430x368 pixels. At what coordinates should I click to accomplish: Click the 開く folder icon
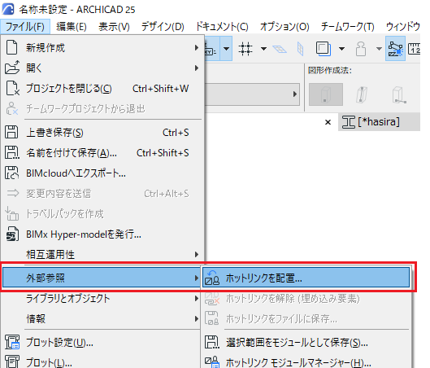pyautogui.click(x=12, y=68)
